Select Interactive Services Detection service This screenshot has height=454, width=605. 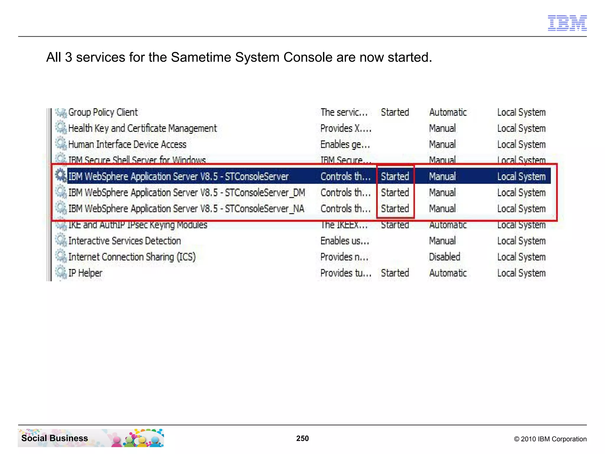coord(124,241)
